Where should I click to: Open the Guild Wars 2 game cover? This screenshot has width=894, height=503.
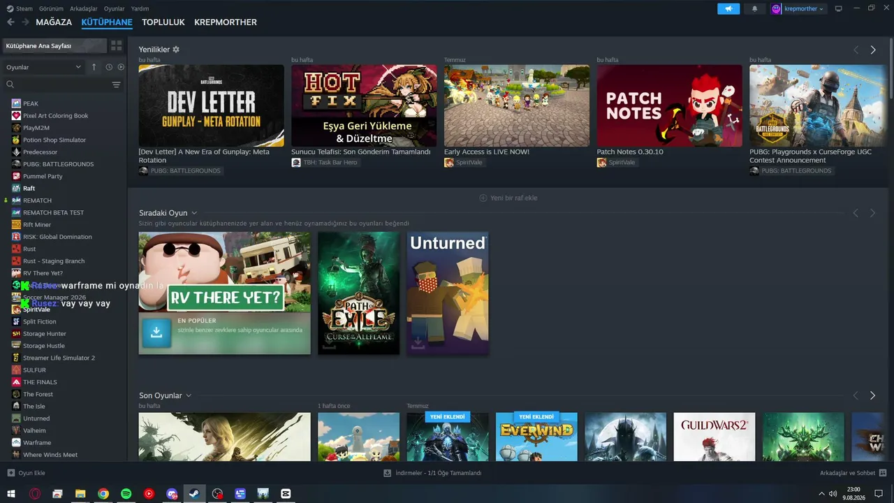(715, 437)
